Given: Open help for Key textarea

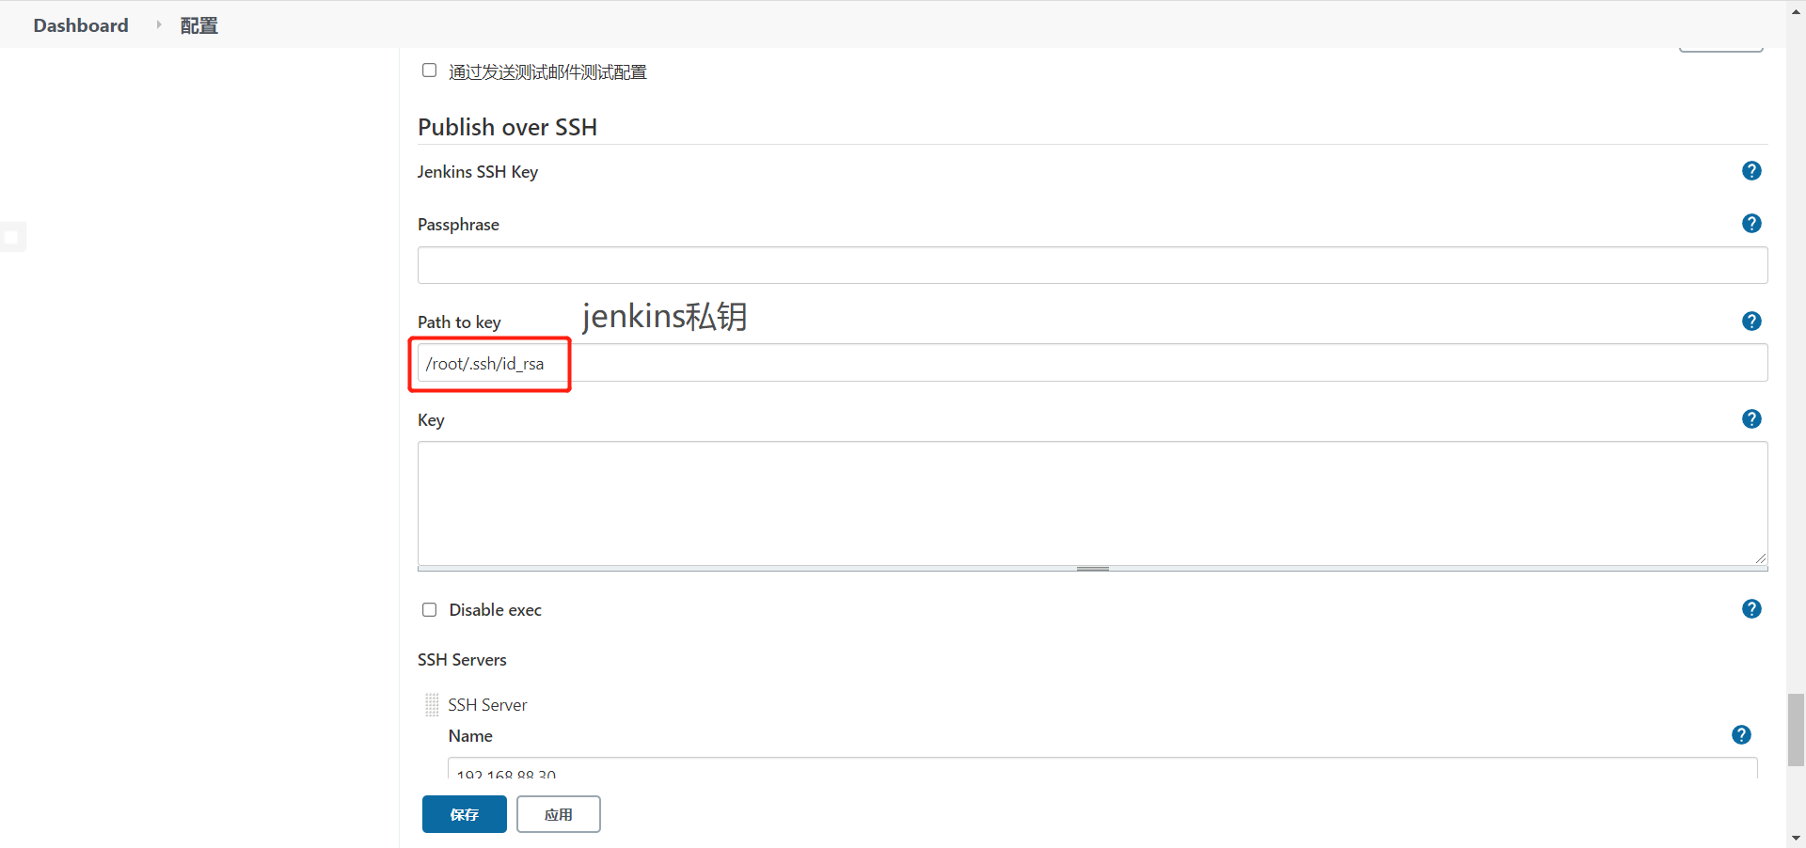Looking at the screenshot, I should [x=1751, y=419].
